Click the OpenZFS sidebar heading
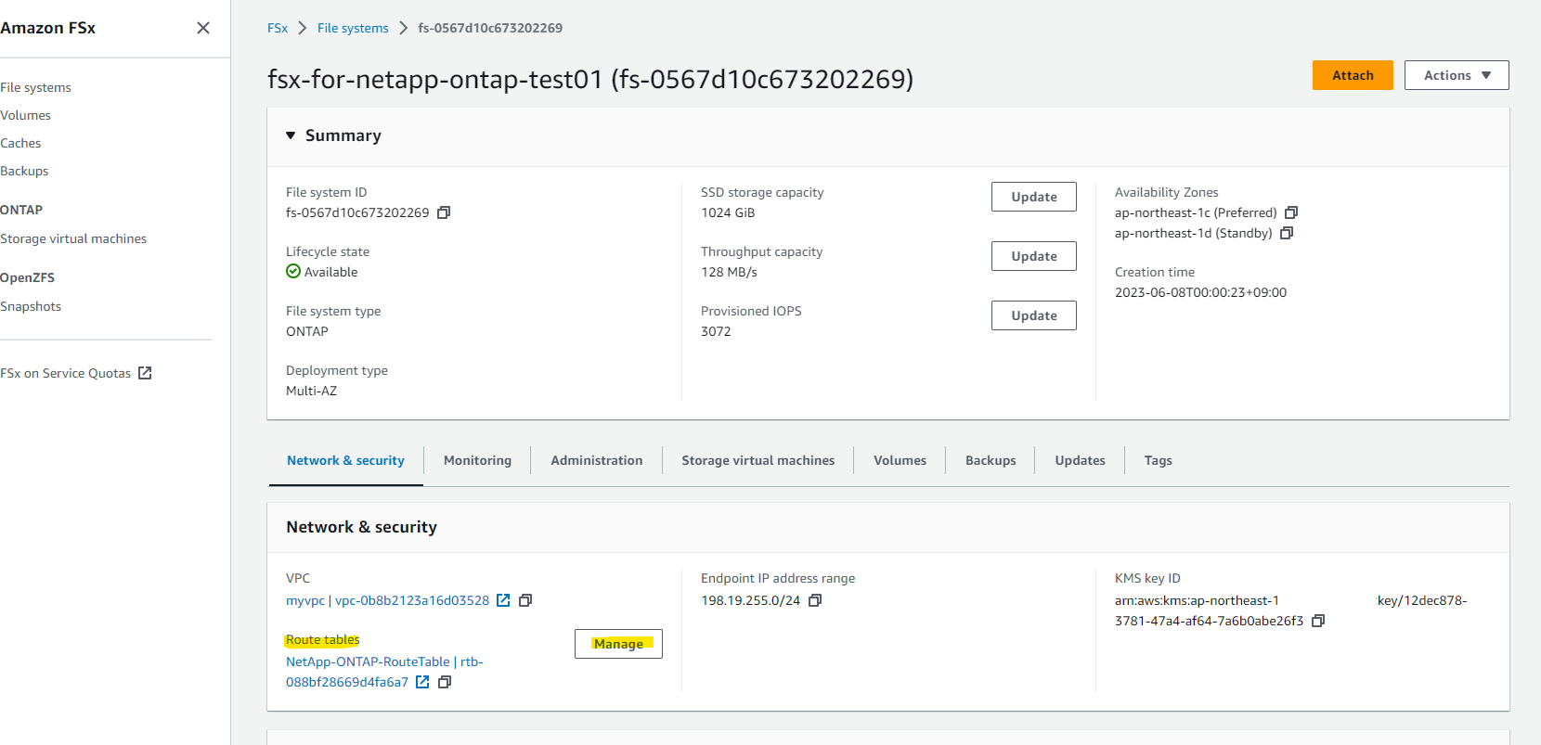The height and width of the screenshot is (745, 1541). click(x=27, y=277)
